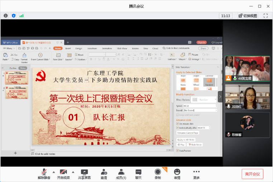Toggle the Automatically after checkbox
This screenshot has width=273, height=182.
point(177,128)
